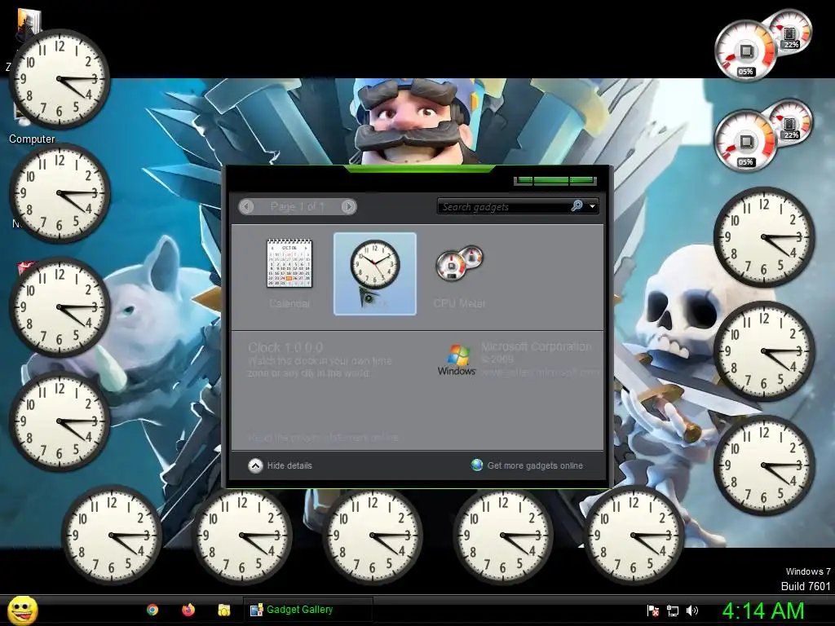Open Windows Explorer from the taskbar
835x626 pixels.
(x=224, y=610)
